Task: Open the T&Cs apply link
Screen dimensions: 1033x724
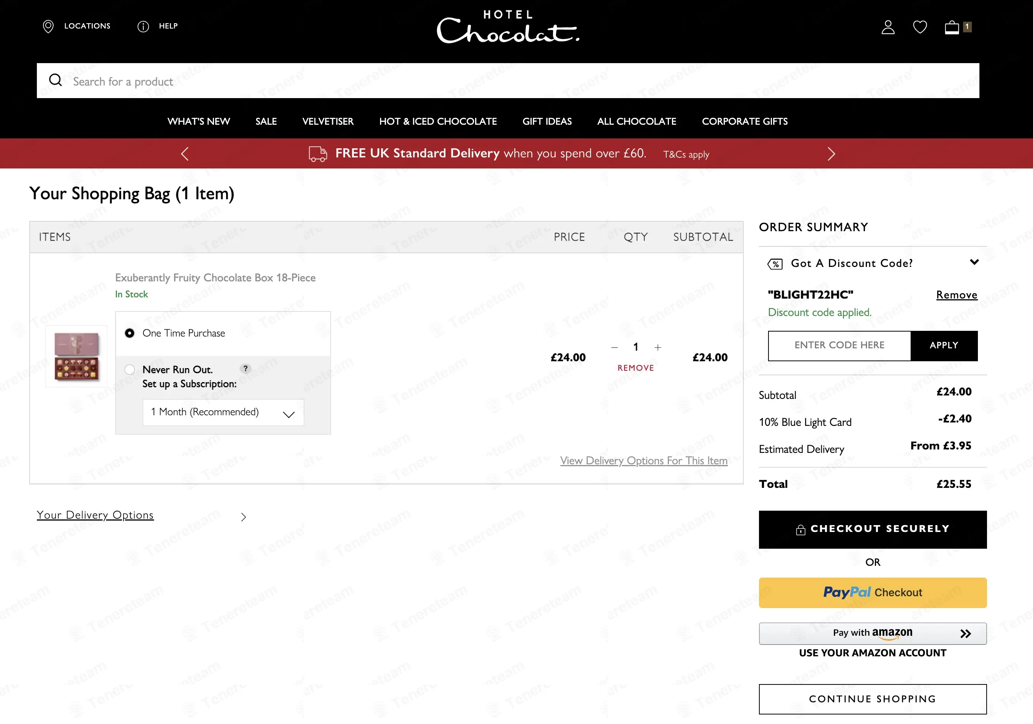Action: coord(686,154)
